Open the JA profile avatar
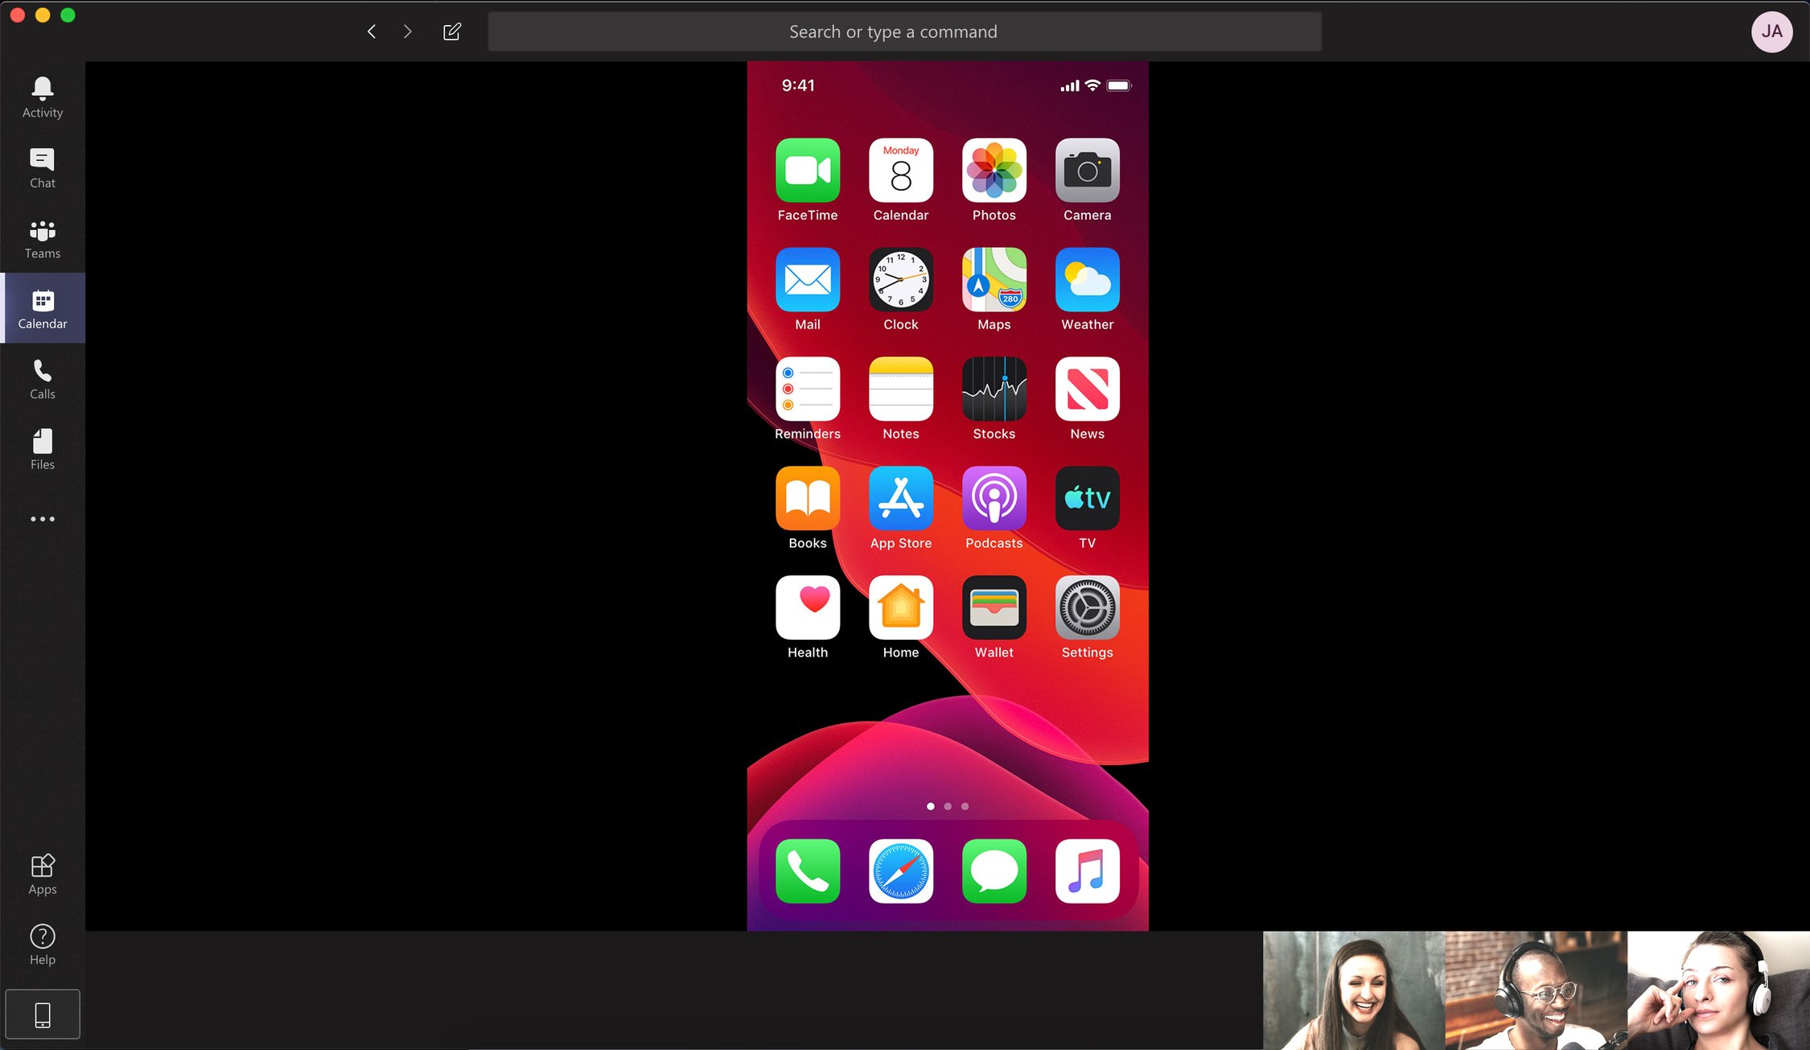The height and width of the screenshot is (1050, 1810). tap(1772, 31)
